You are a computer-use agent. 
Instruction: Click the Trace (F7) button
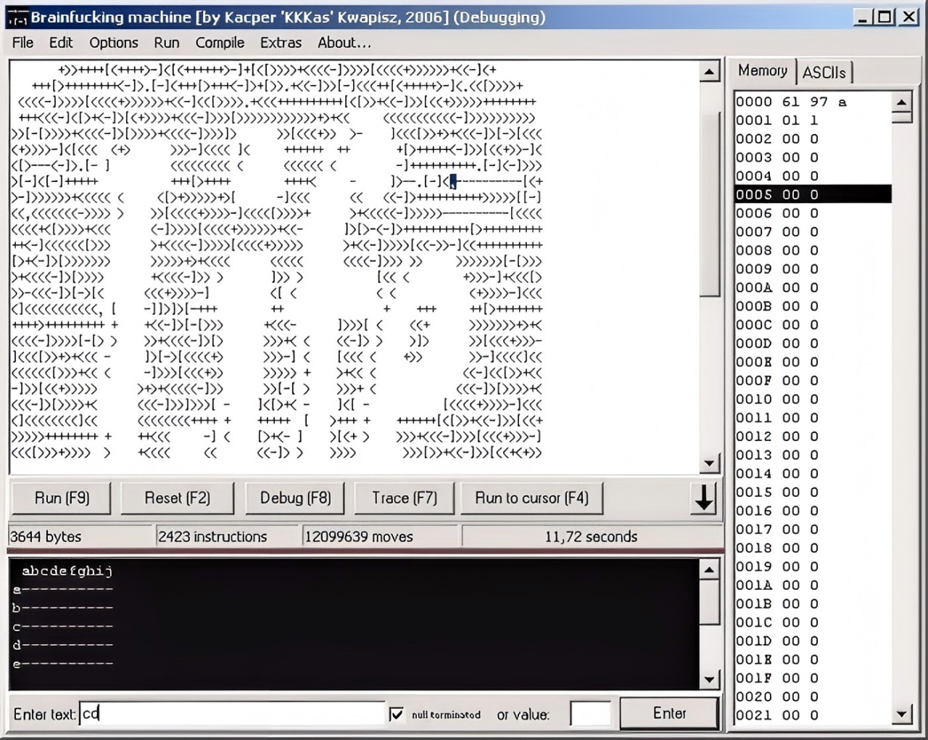click(404, 498)
